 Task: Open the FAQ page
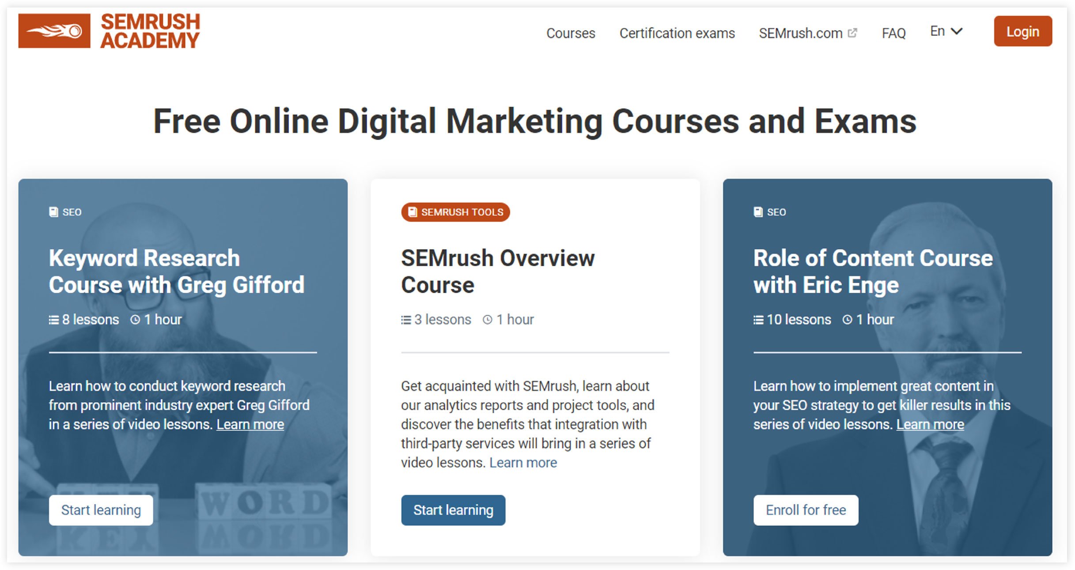pos(893,33)
